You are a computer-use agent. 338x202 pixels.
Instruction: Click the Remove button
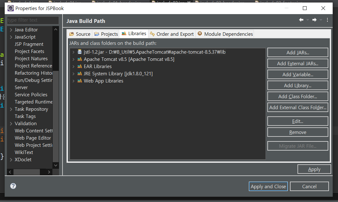297,132
